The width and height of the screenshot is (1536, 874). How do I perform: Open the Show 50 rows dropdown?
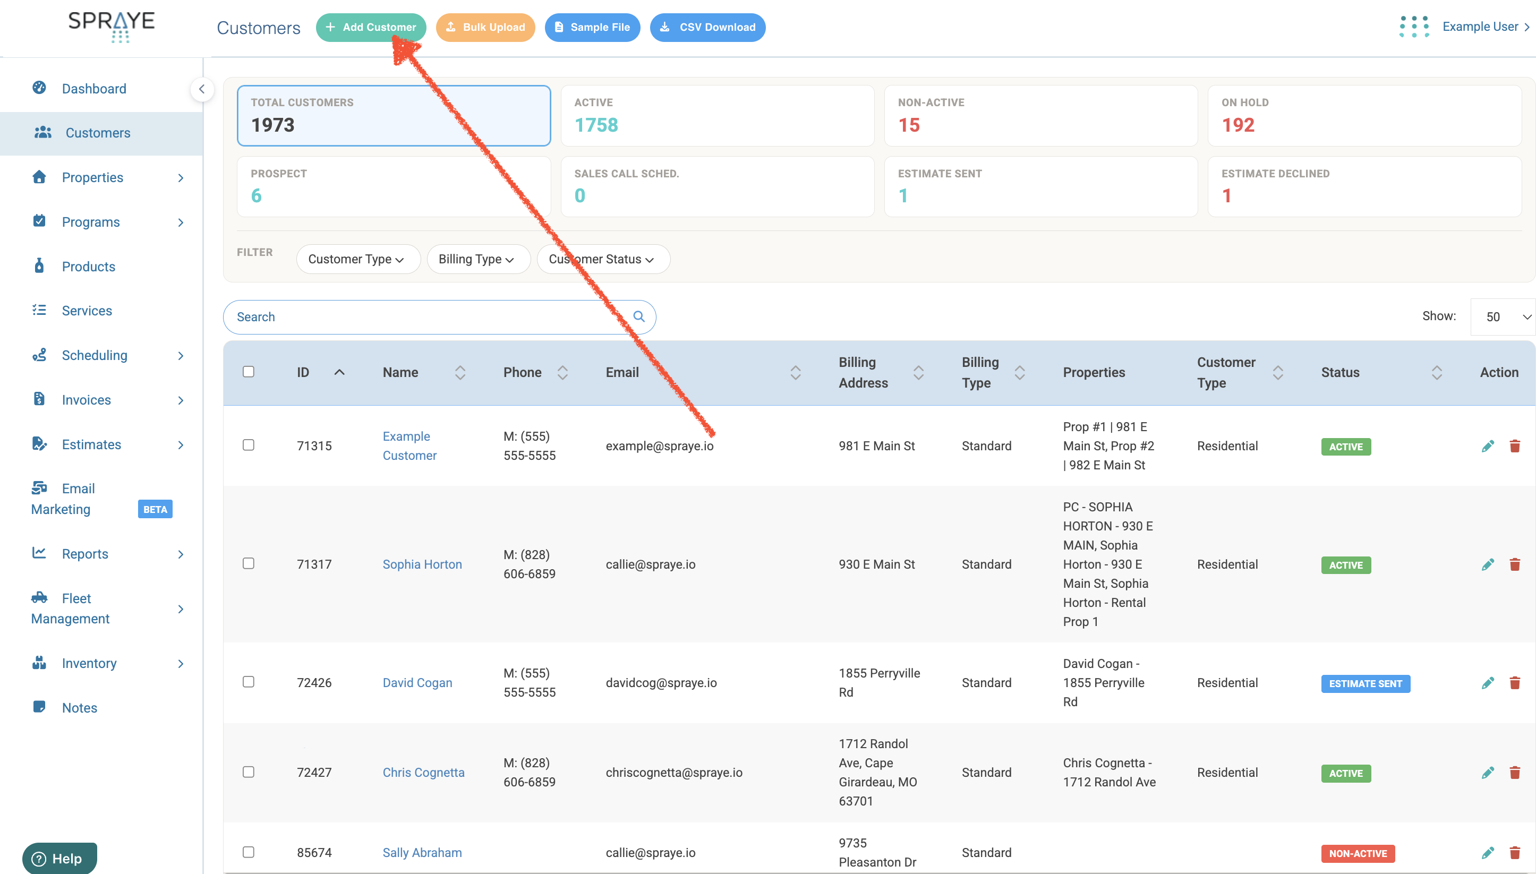point(1503,316)
